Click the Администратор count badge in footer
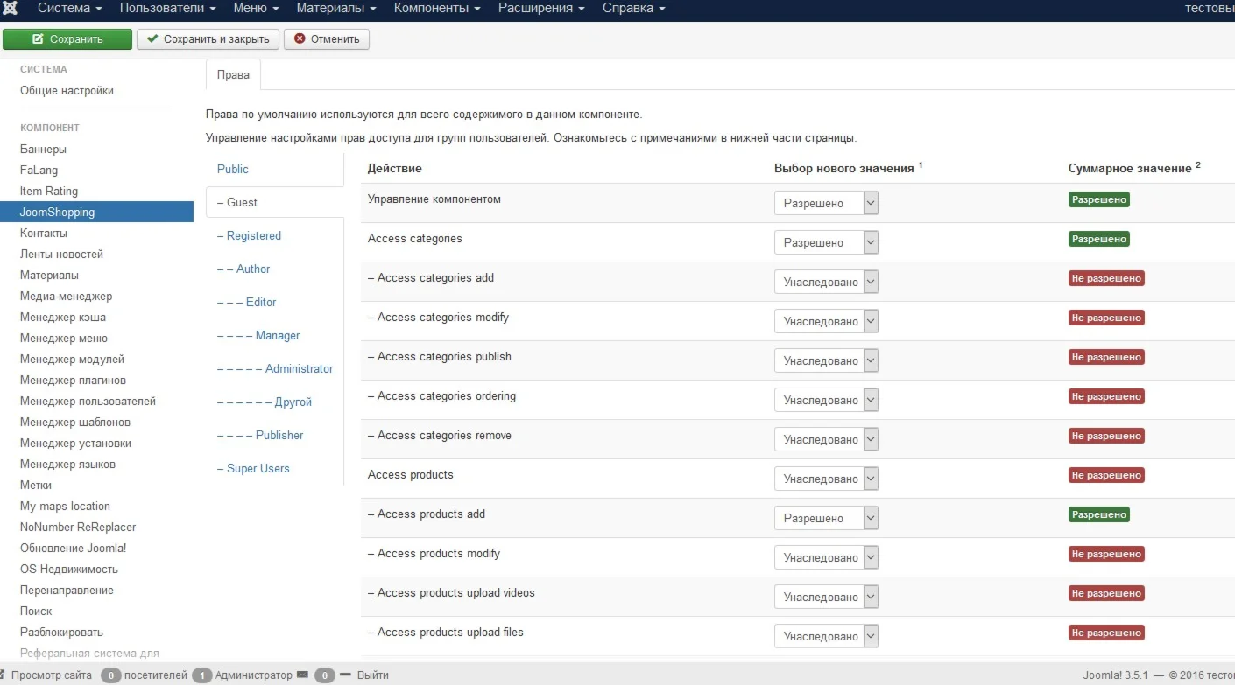1235x685 pixels. (x=201, y=675)
